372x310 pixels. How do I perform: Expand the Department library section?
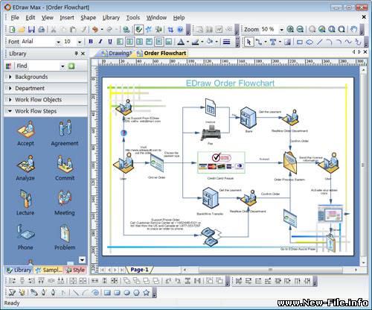[46, 88]
